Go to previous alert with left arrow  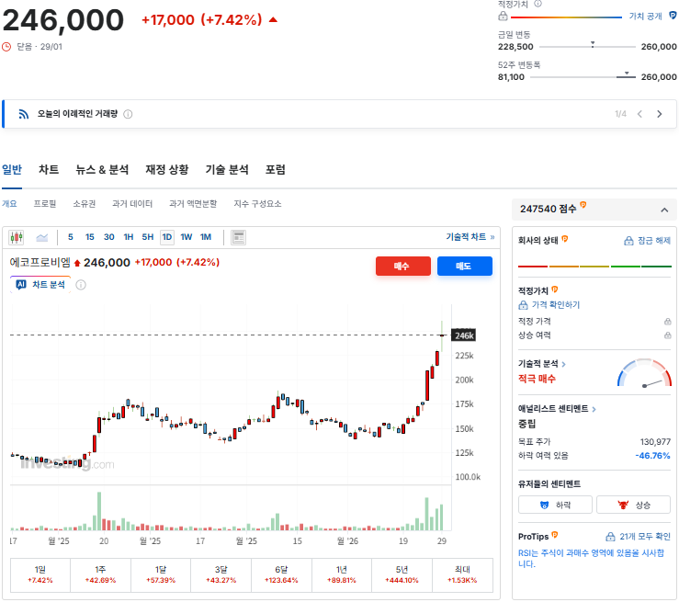(x=639, y=114)
